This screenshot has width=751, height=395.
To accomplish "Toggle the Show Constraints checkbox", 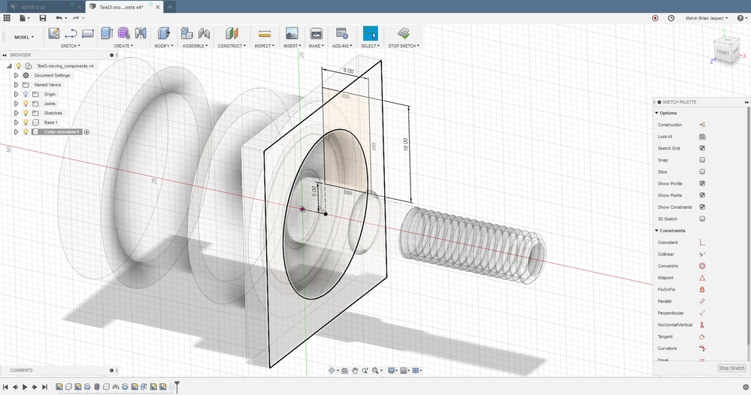I will 702,207.
